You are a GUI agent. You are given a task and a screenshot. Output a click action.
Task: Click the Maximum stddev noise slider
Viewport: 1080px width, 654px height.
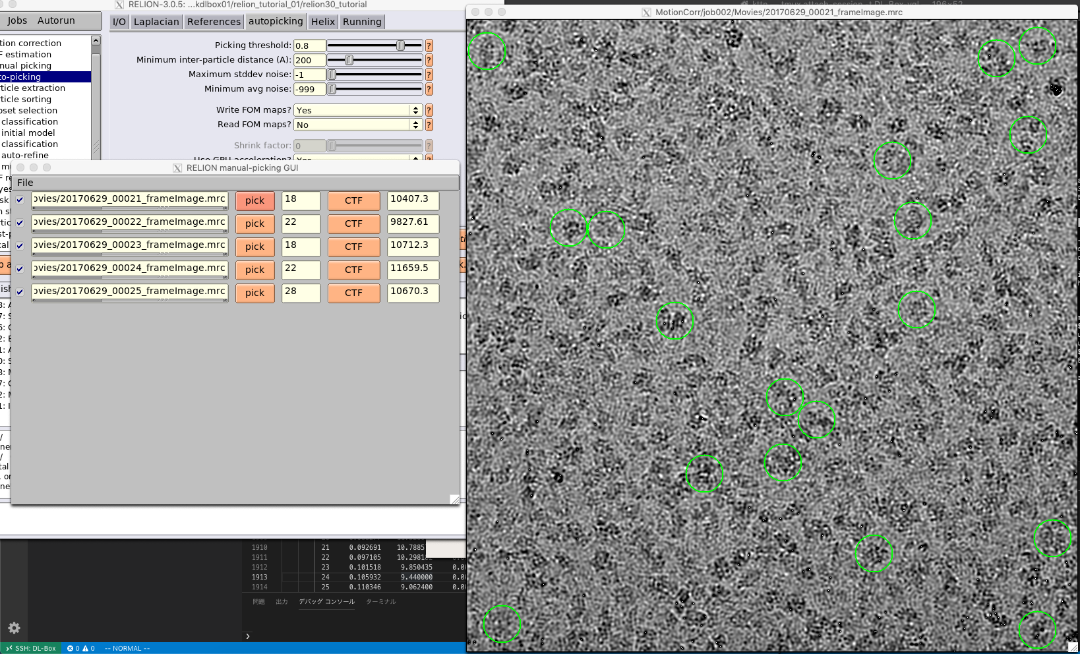click(375, 74)
